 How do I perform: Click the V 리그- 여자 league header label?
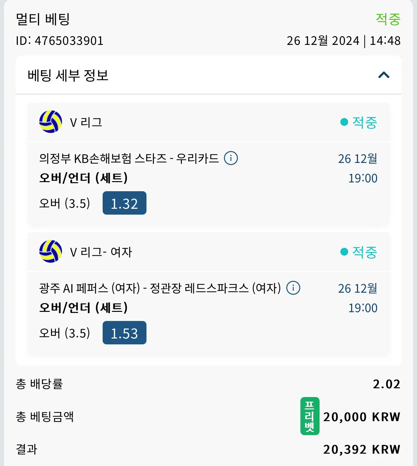click(101, 252)
